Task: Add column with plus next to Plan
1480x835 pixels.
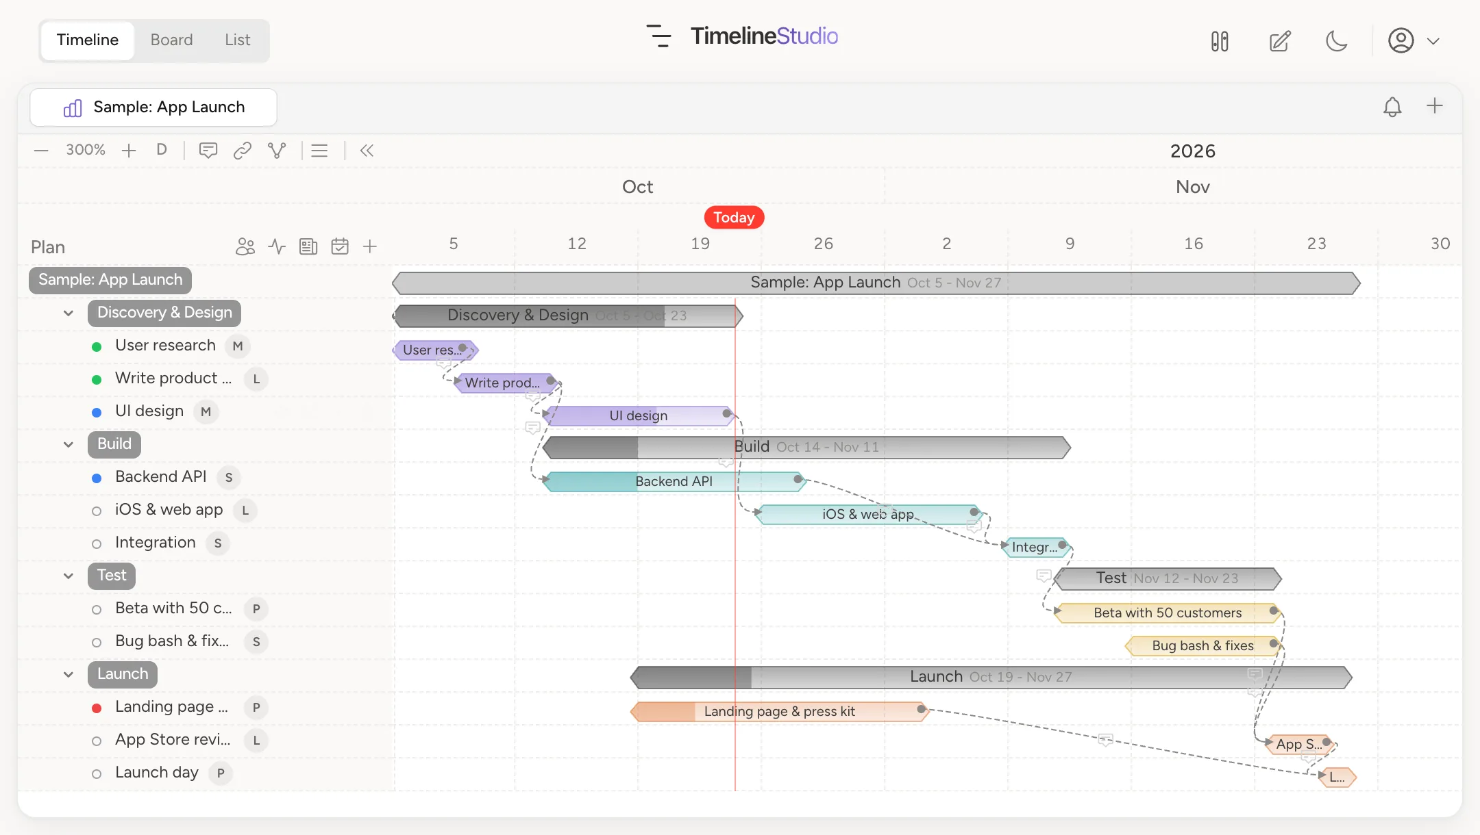Action: pos(370,246)
